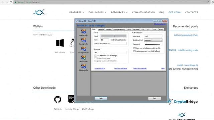Go back with browser back arrow

click(x=3, y=2)
